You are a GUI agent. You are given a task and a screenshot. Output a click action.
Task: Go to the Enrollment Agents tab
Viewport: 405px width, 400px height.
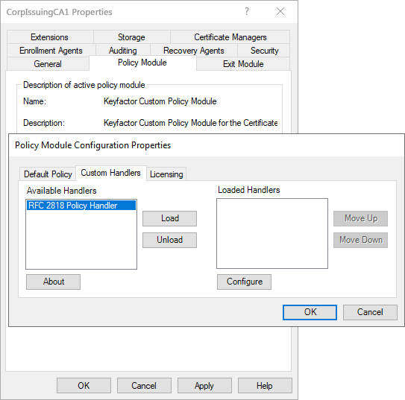[x=51, y=51]
